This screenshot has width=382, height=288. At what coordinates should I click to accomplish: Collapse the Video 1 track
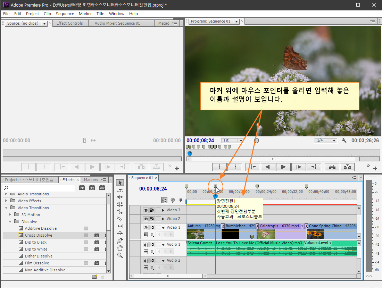click(163, 227)
